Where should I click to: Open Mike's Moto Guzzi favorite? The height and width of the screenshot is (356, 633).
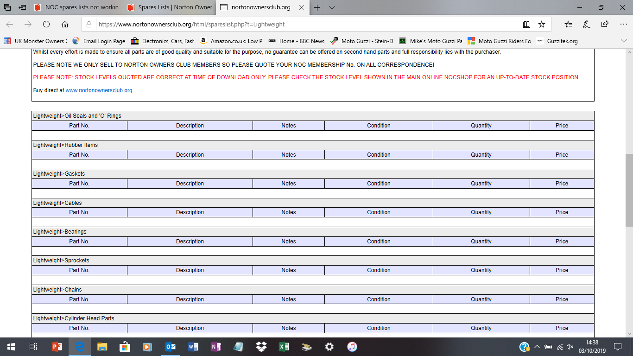click(430, 41)
